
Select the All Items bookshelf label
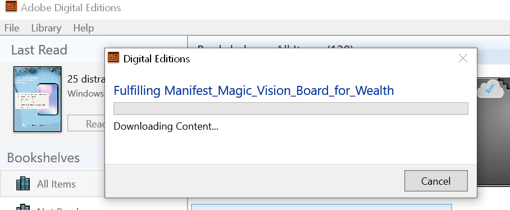(56, 184)
